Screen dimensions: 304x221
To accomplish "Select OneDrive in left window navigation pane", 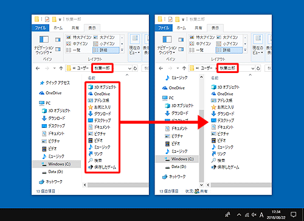I will (50, 93).
